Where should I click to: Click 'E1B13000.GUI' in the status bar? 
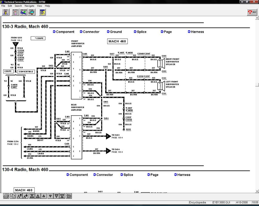tap(221, 202)
